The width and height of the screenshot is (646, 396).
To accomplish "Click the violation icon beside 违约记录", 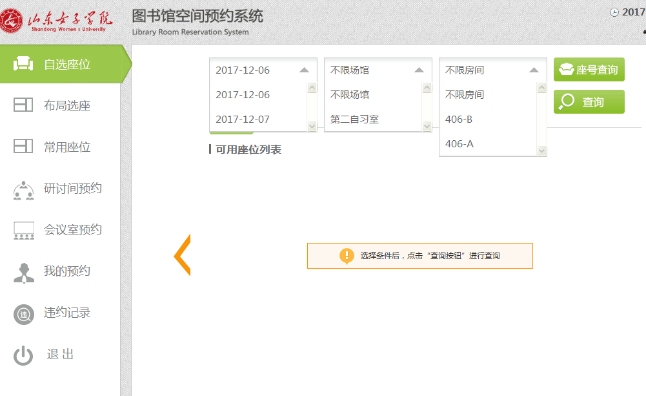I will [23, 314].
